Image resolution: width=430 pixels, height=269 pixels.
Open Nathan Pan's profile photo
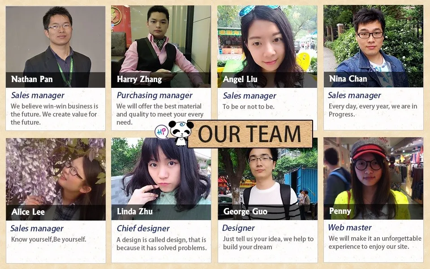56,47
